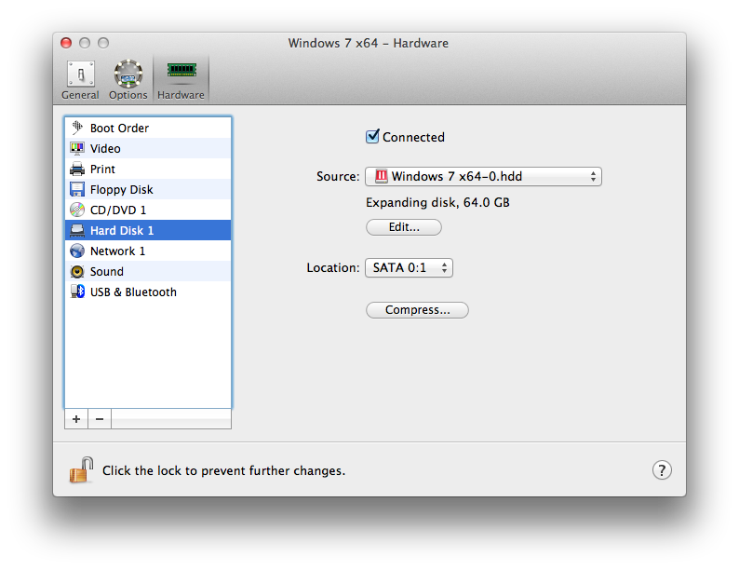
Task: Open help with question mark button
Action: tap(662, 470)
